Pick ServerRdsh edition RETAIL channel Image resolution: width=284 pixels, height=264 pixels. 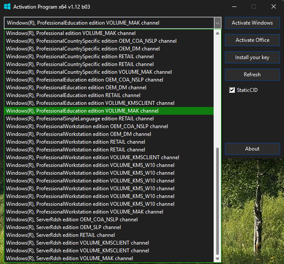pos(109,235)
